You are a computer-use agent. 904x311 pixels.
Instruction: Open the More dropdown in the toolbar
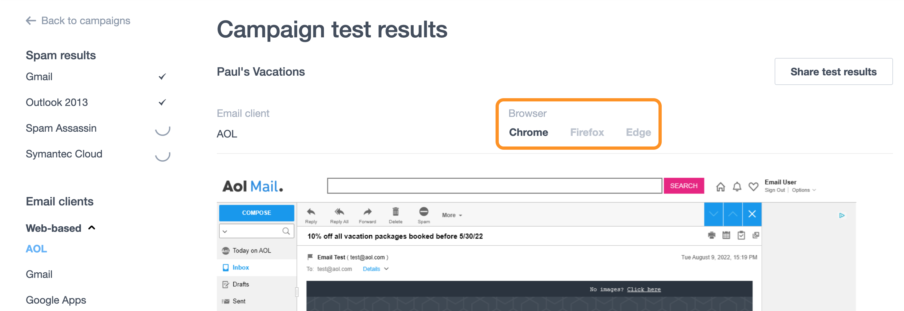click(x=452, y=215)
